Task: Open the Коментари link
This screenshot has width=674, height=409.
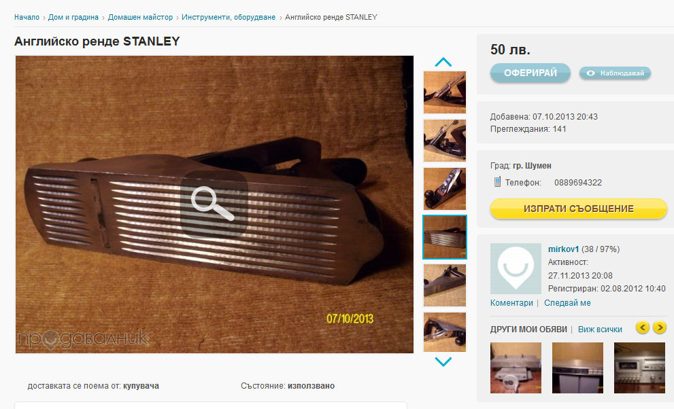Action: coord(511,303)
